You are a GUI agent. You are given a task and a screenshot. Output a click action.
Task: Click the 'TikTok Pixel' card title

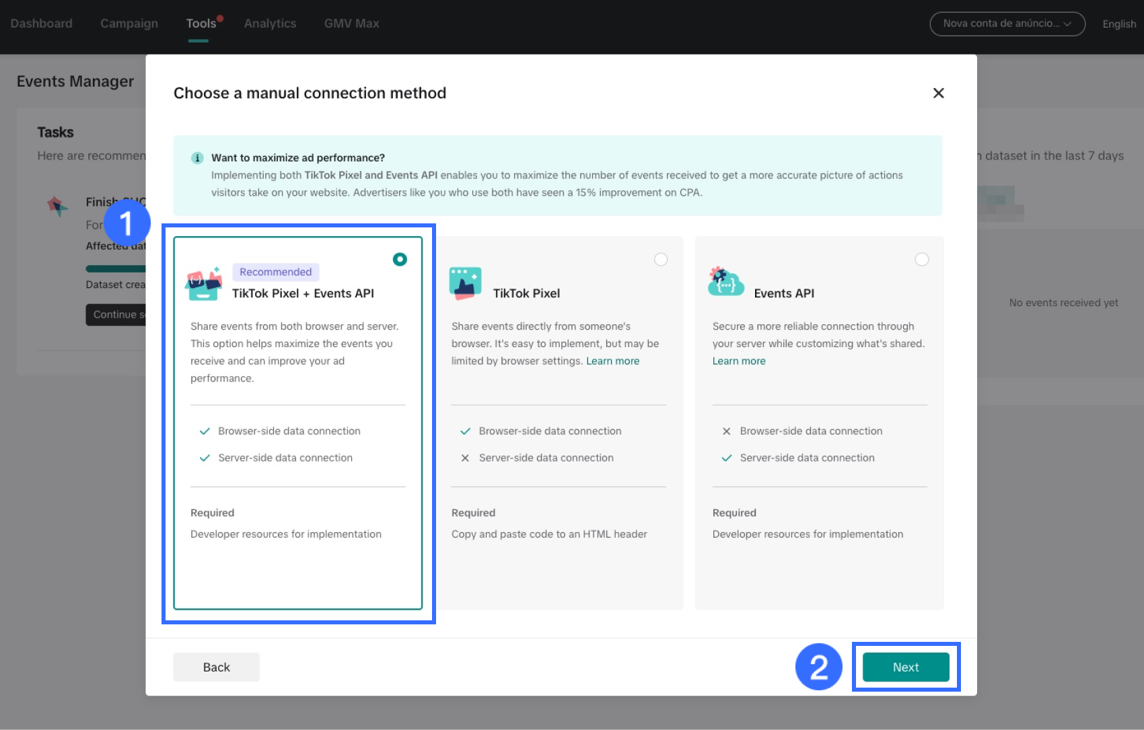526,293
